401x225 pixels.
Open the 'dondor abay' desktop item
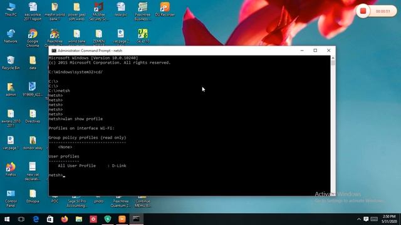[x=33, y=142]
